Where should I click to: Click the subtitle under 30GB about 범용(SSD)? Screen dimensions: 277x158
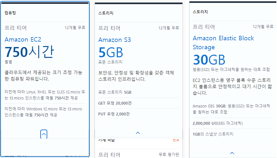click(x=231, y=69)
